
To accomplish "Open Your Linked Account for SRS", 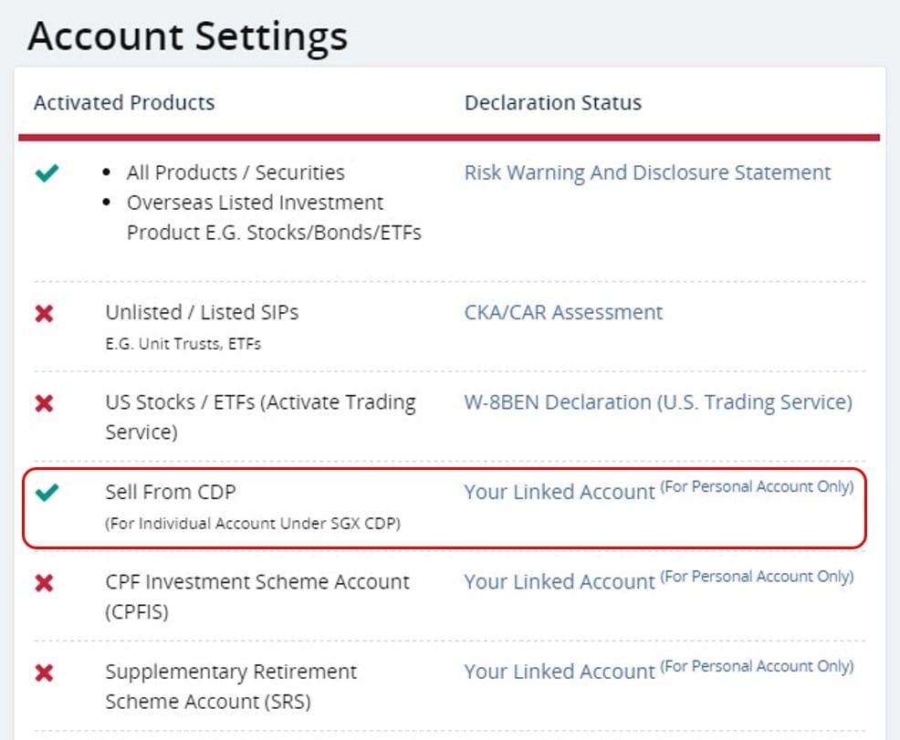I will click(x=560, y=672).
